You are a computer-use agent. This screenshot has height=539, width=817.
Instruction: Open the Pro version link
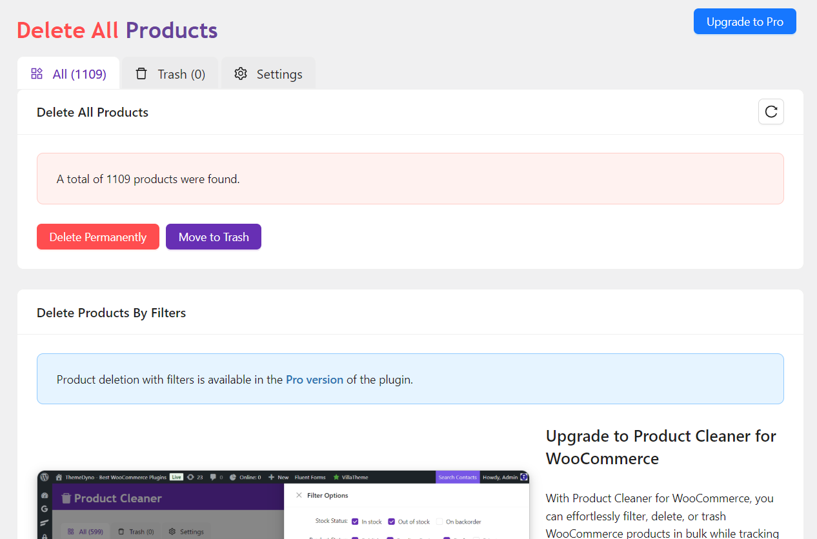[314, 380]
